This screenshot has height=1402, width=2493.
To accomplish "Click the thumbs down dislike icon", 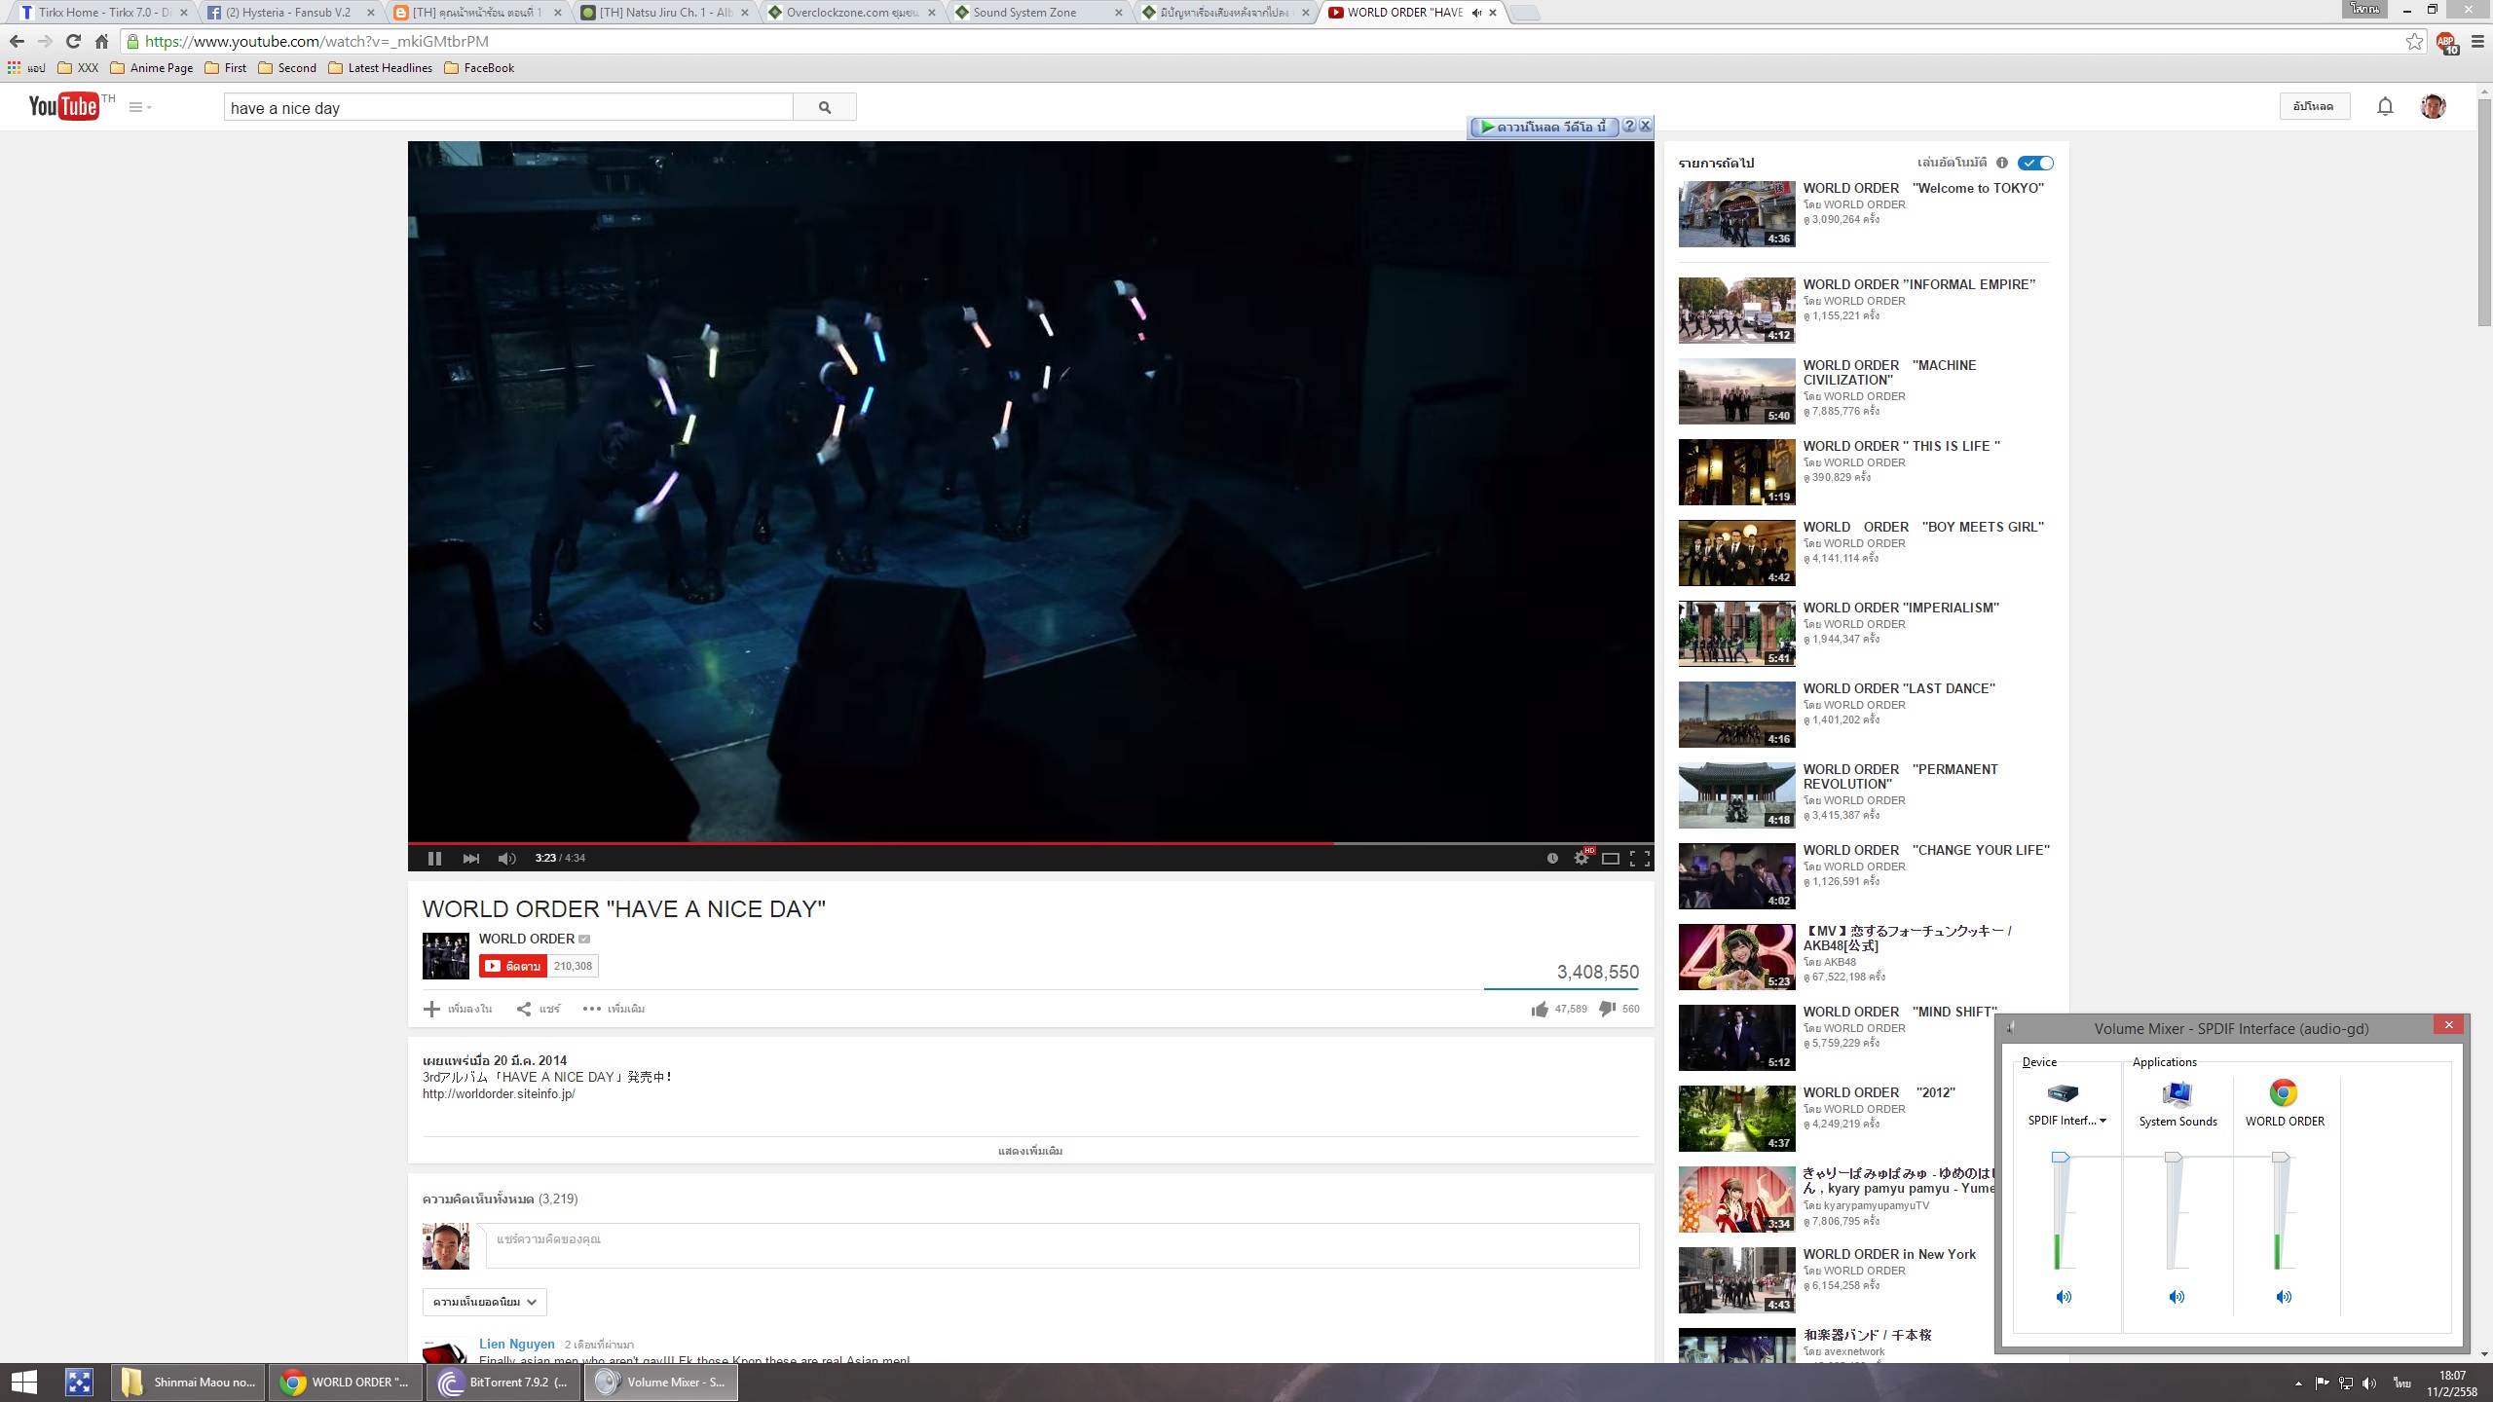I will pyautogui.click(x=1607, y=1009).
